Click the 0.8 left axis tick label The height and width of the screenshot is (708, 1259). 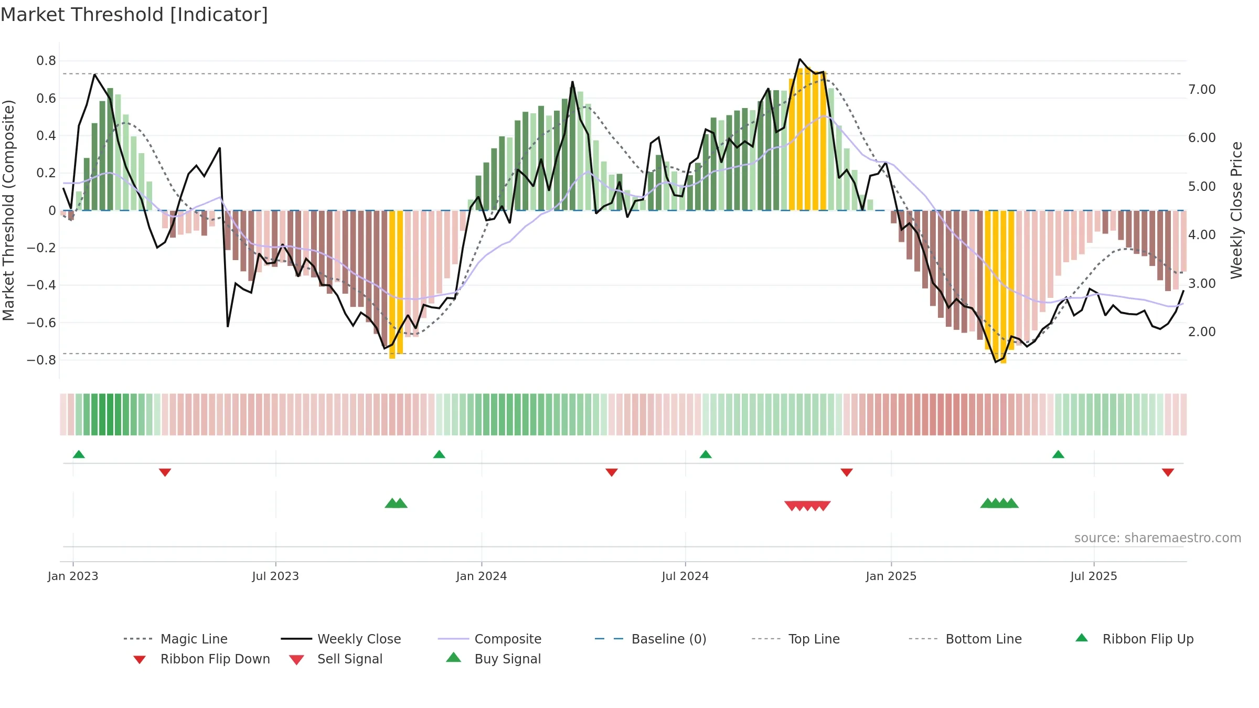[46, 61]
